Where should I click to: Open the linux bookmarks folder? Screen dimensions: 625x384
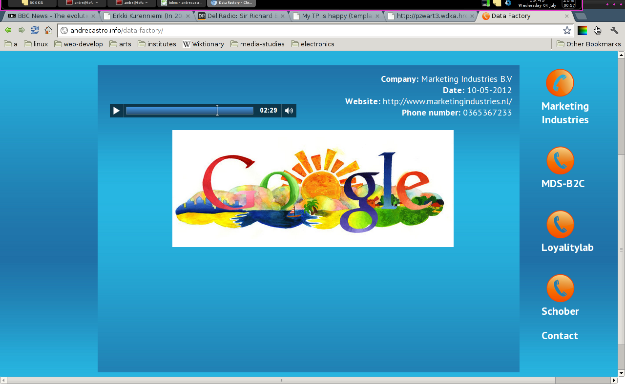click(x=36, y=44)
